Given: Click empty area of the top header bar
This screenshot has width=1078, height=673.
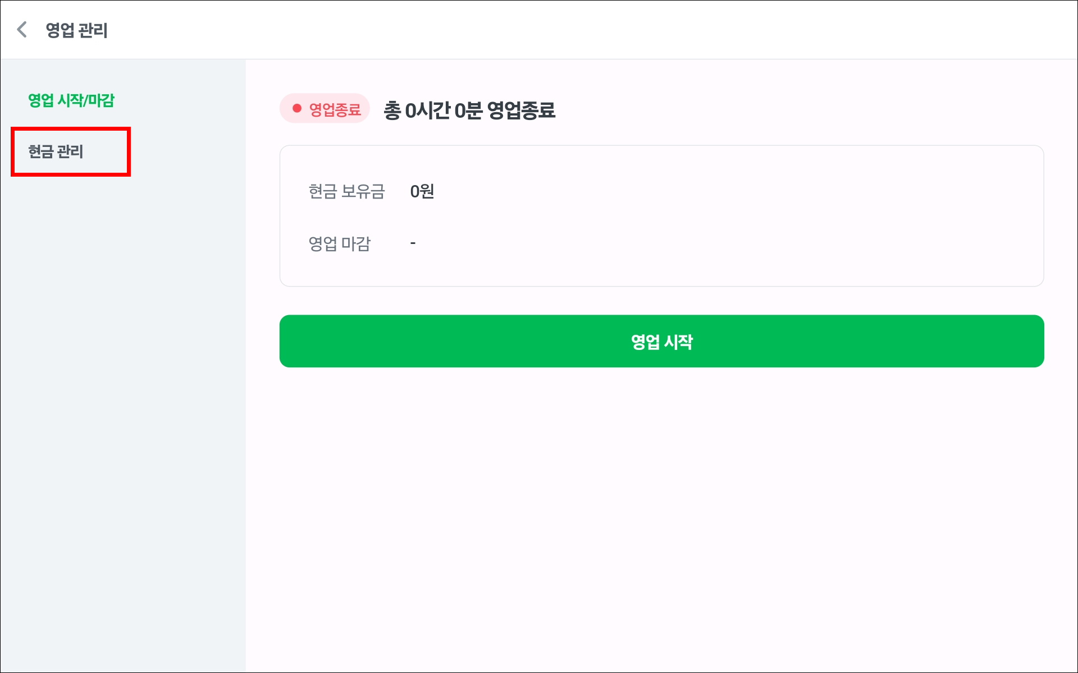Looking at the screenshot, I should [x=561, y=30].
